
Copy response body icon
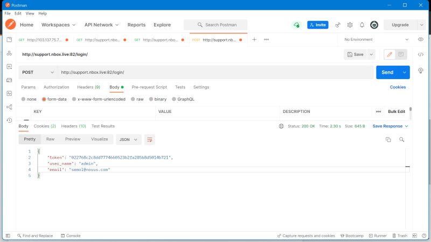click(388, 140)
